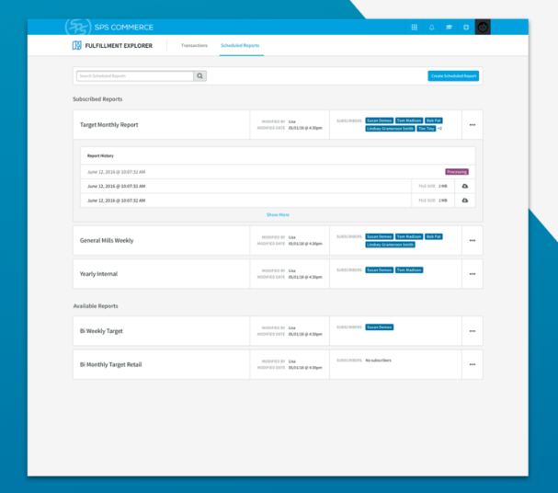Open more options for Yearly Internal
Viewport: 558px width, 493px height.
[x=473, y=274]
